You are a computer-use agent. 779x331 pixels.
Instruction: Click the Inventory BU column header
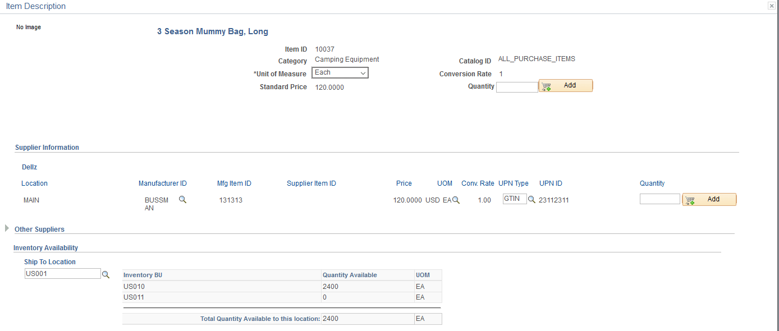pyautogui.click(x=143, y=275)
